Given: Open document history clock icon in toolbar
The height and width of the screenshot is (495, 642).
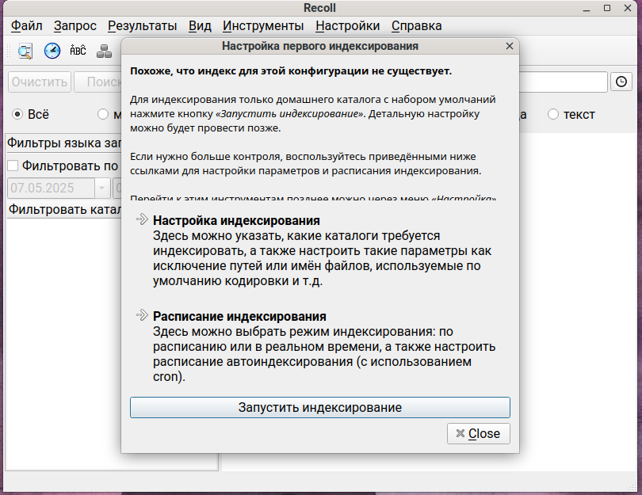Looking at the screenshot, I should (52, 51).
